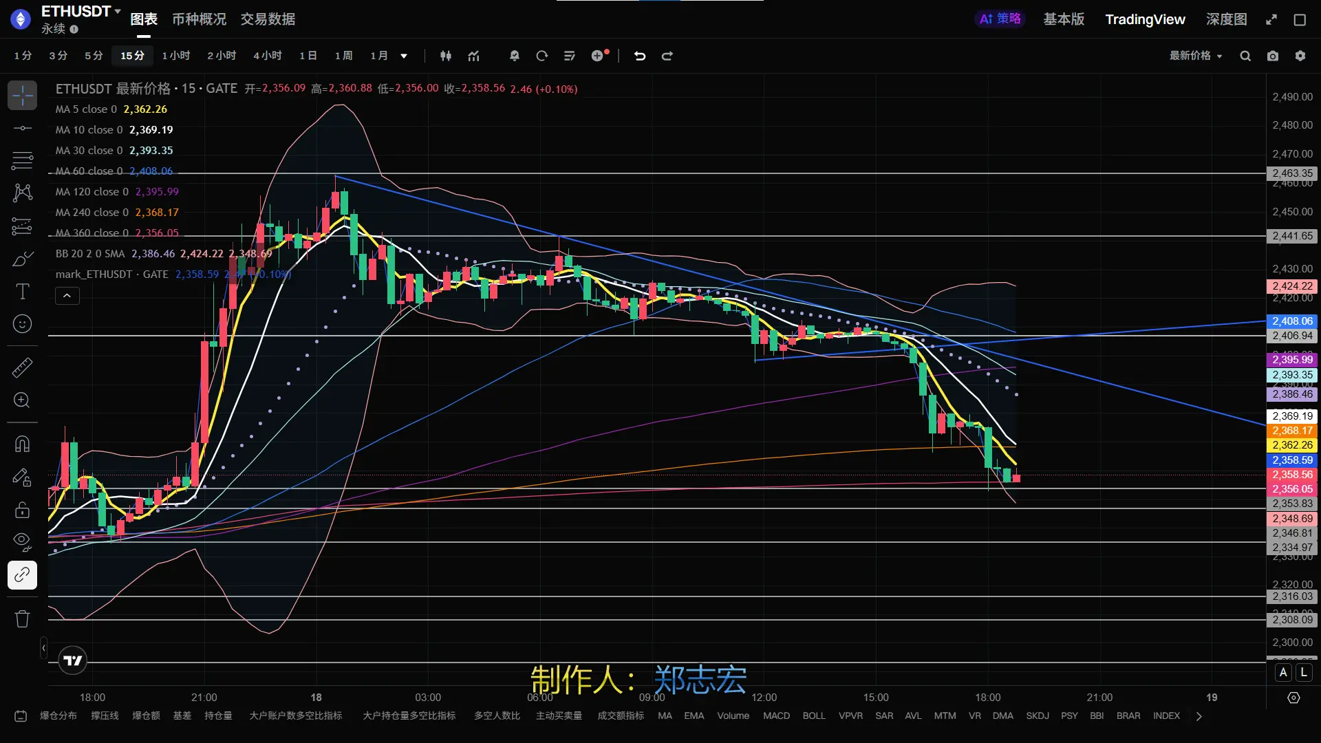Toggle the magnet mode tool
The width and height of the screenshot is (1321, 743).
pos(22,444)
